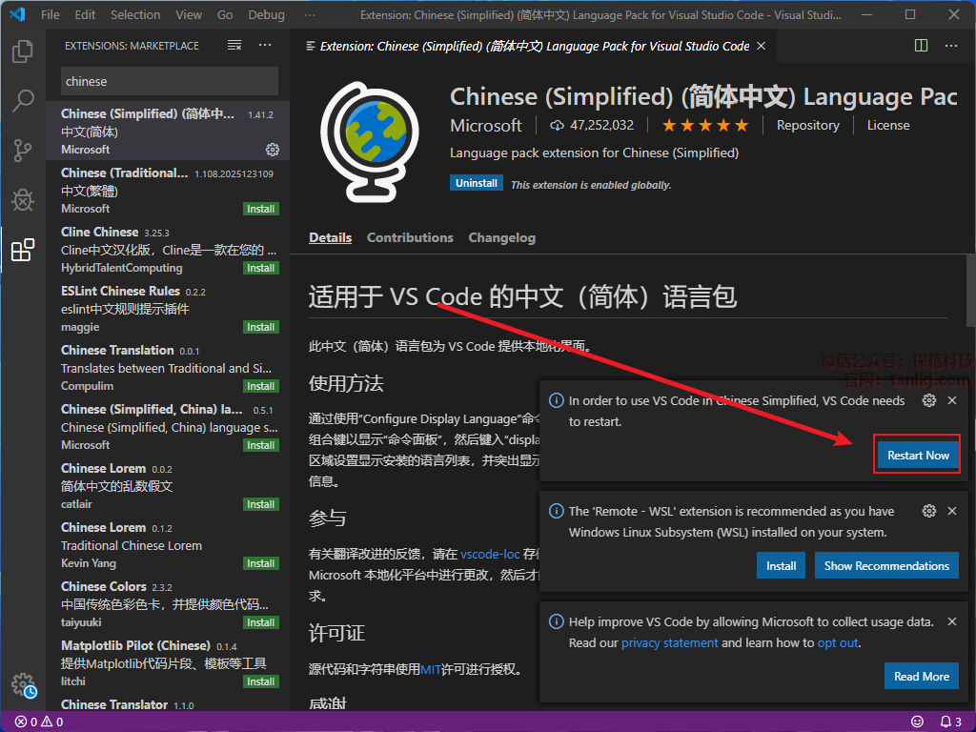Open notifications bell in status bar
This screenshot has width=976, height=732.
click(950, 722)
